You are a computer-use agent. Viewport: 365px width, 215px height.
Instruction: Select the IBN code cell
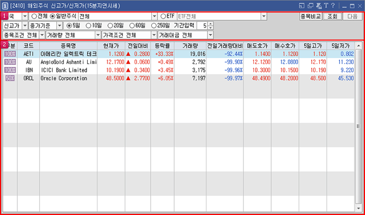pyautogui.click(x=28, y=70)
